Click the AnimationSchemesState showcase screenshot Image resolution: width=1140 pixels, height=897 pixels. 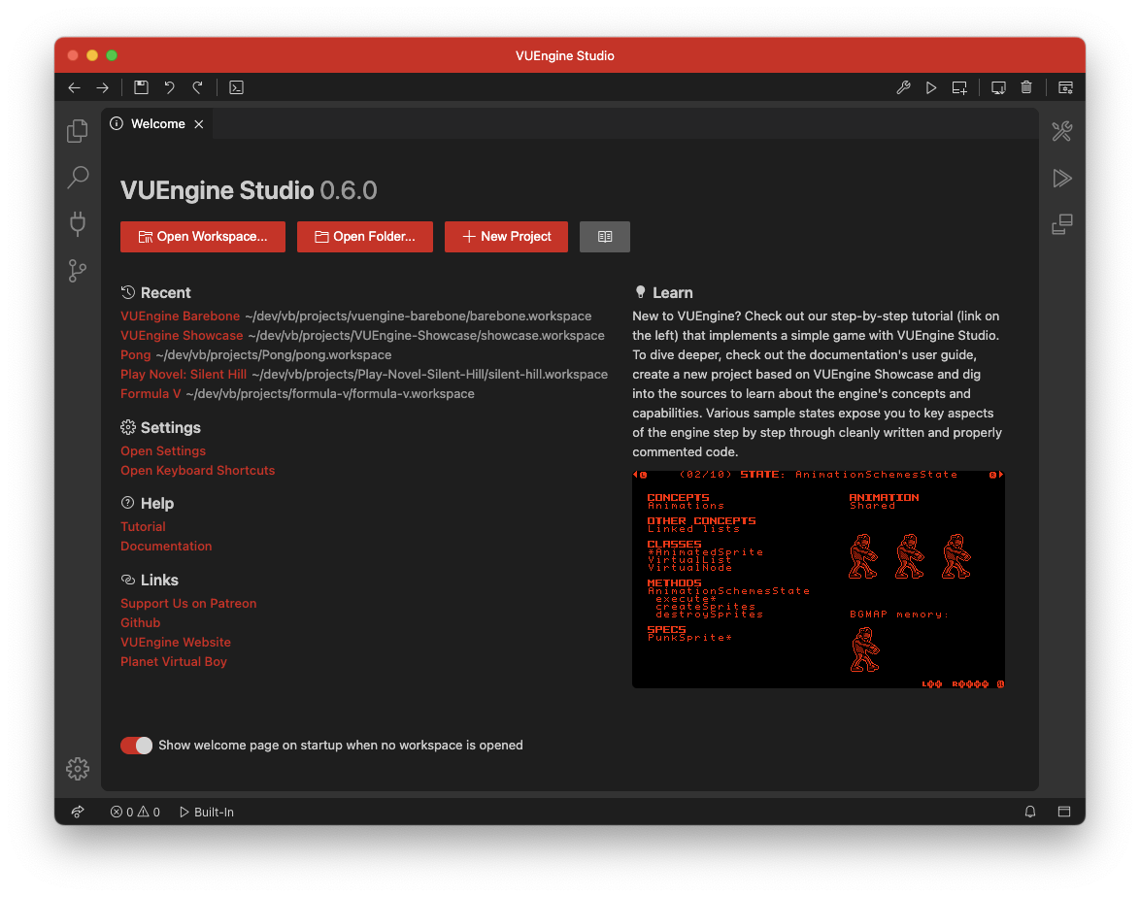(819, 579)
